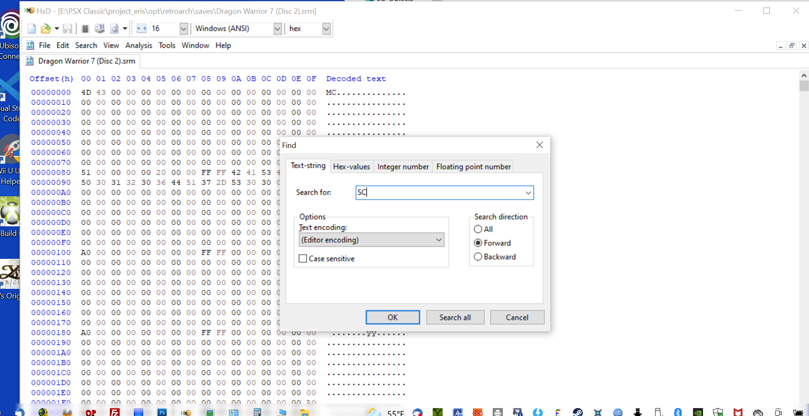Screen dimensions: 809x416
Task: Switch to the Integer number tab
Action: (403, 167)
